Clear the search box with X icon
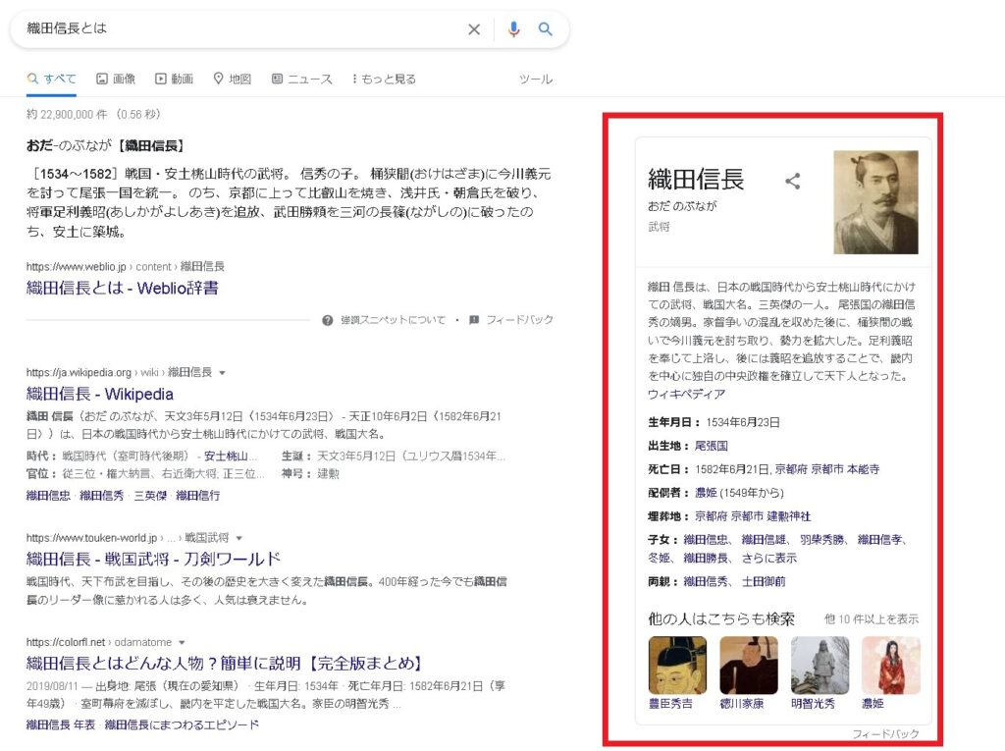Screen dimensions: 1005x751 point(474,28)
